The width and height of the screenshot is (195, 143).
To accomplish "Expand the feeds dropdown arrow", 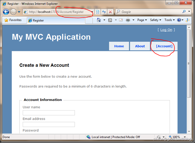I will pyautogui.click(x=116, y=20).
